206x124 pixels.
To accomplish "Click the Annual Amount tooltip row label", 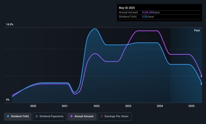I will [x=128, y=12].
